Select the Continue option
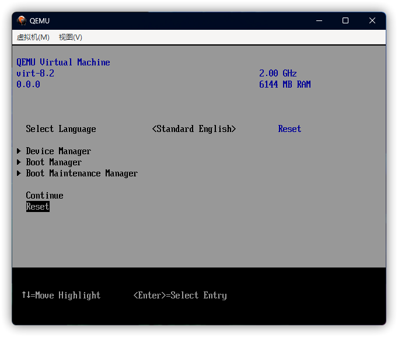 [x=45, y=196]
